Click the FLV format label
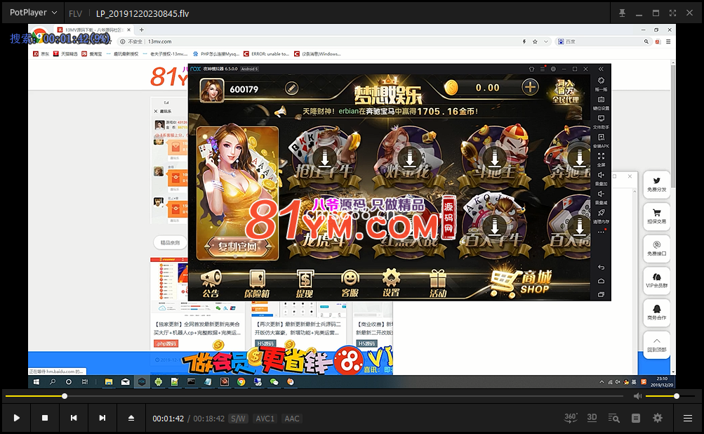Image resolution: width=704 pixels, height=434 pixels. click(x=75, y=13)
